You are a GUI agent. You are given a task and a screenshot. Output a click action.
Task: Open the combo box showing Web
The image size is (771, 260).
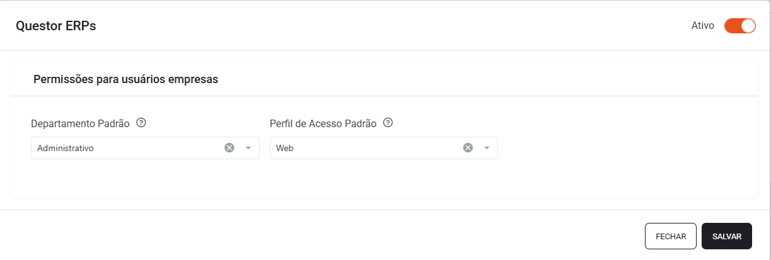pyautogui.click(x=383, y=148)
